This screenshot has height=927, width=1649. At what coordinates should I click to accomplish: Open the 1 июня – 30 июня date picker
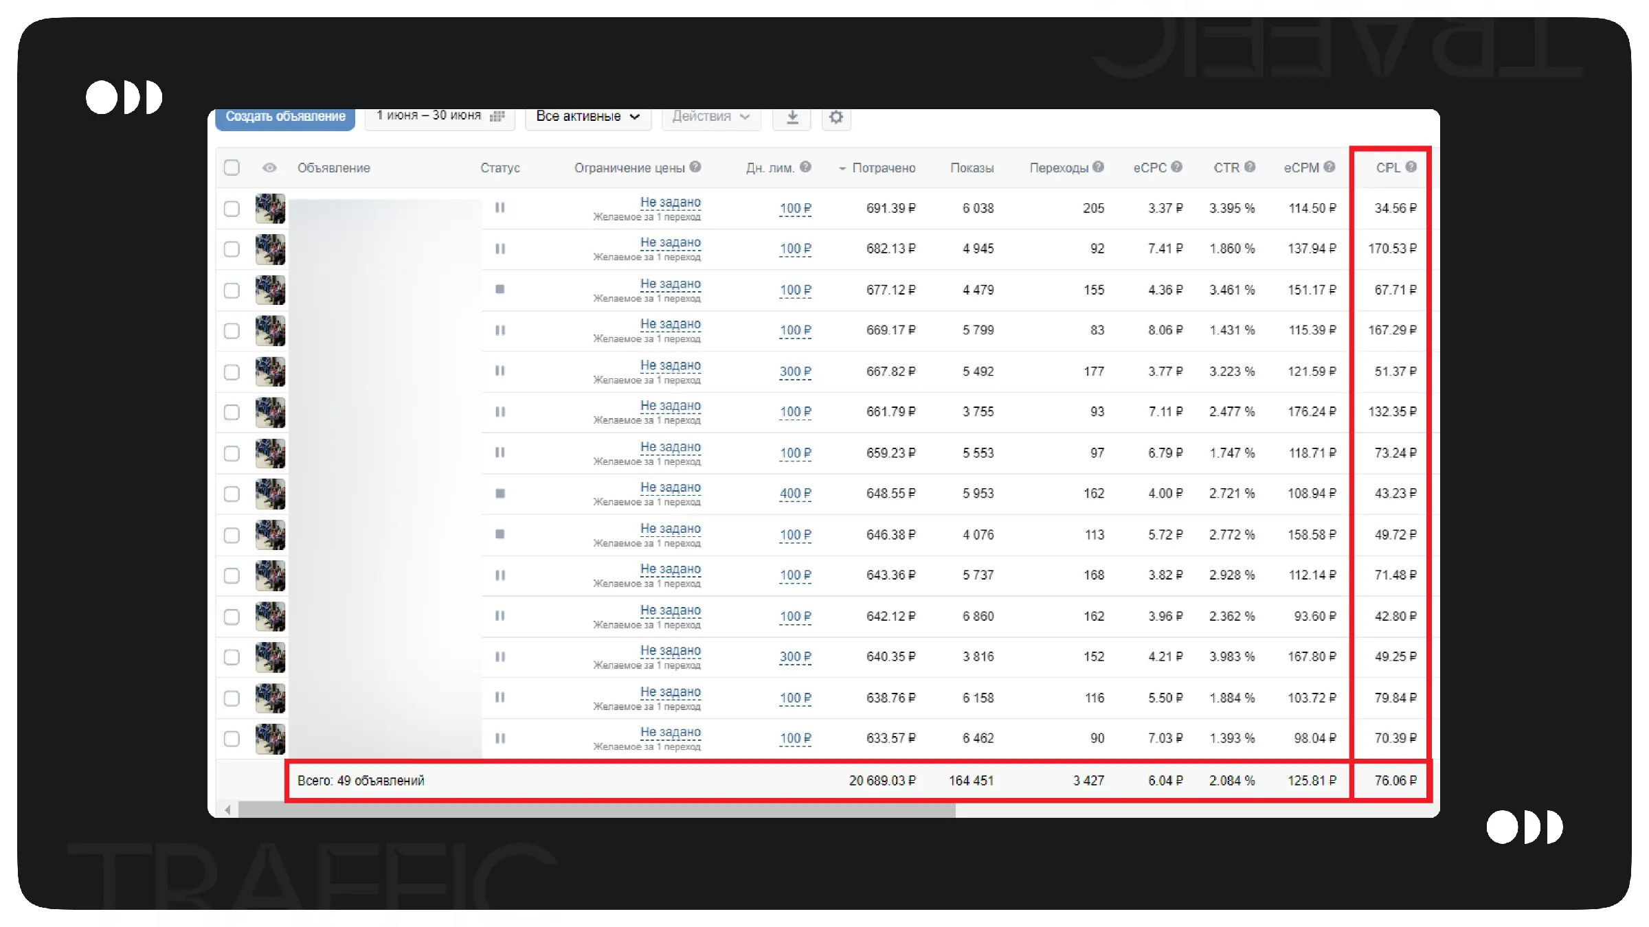429,115
